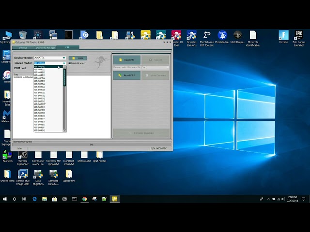Click the model list scroll-up arrow
Viewport: 310px width, 232px height.
(x=64, y=67)
